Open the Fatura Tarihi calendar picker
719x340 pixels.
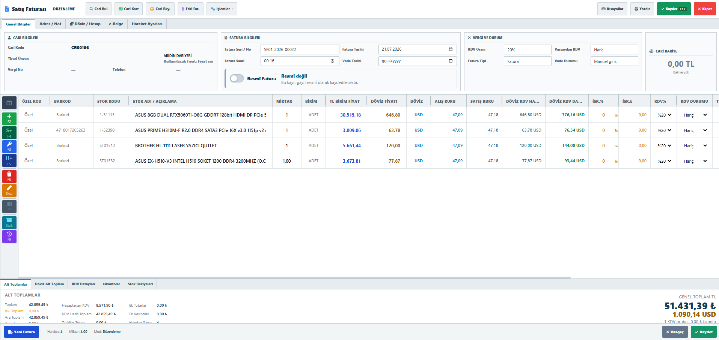click(x=451, y=49)
